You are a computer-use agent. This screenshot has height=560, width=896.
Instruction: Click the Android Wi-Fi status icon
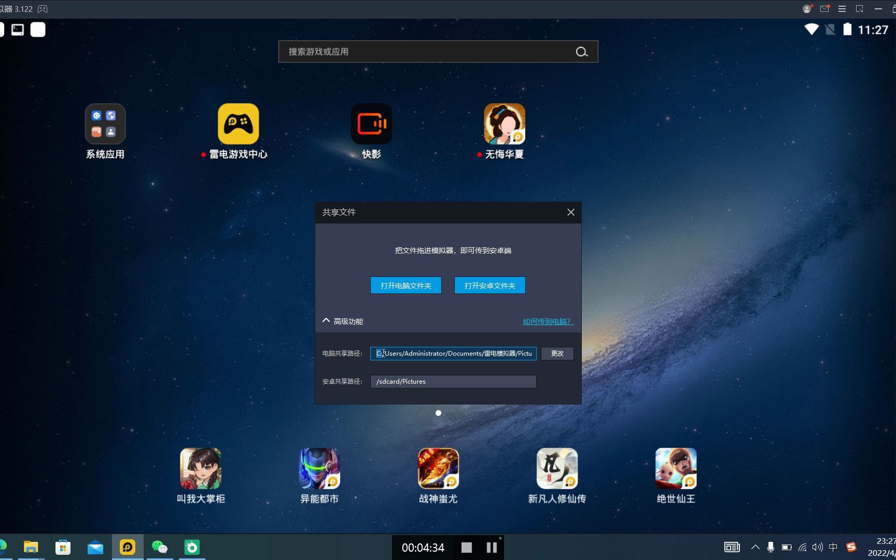811,30
